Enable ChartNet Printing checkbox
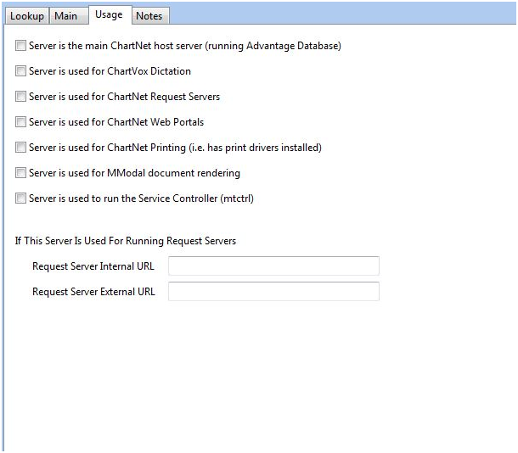The height and width of the screenshot is (453, 518). pos(20,147)
